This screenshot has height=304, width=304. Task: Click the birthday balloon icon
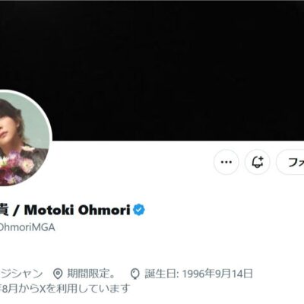point(135,274)
